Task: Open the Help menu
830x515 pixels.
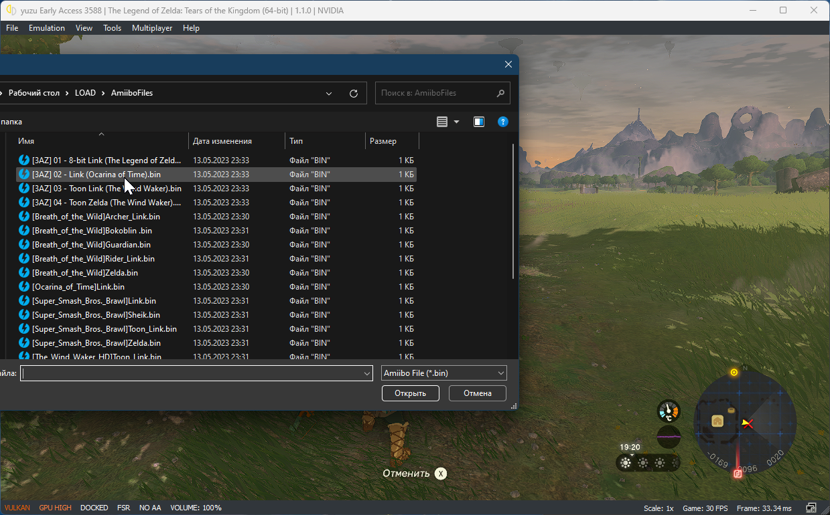Action: (191, 28)
